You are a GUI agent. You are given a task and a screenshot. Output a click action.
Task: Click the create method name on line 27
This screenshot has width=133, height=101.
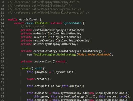[x=25, y=69]
